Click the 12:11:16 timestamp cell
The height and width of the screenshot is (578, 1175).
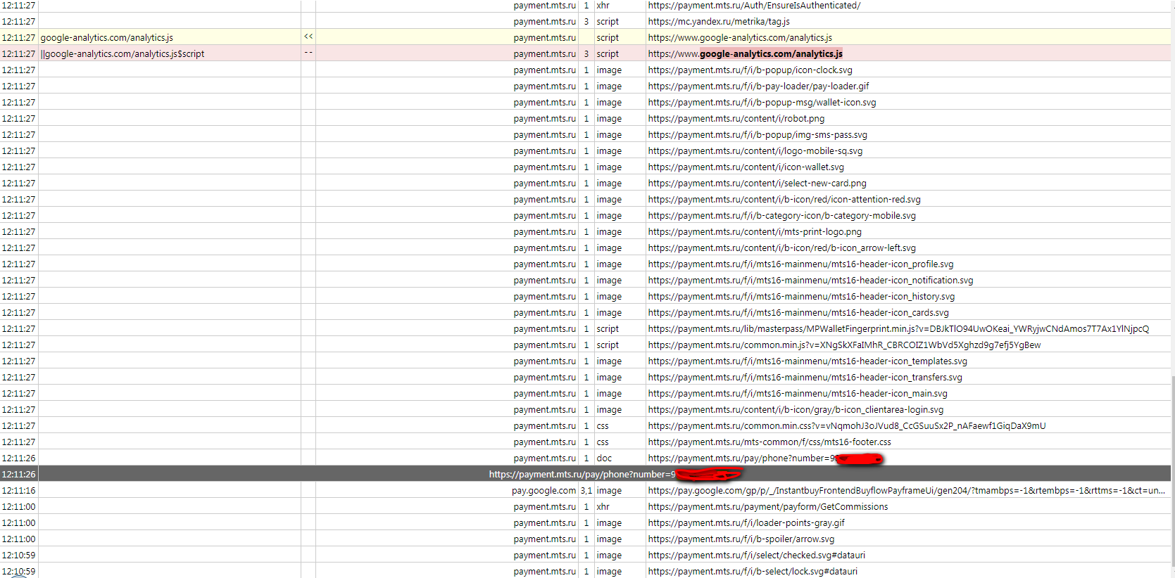pos(18,491)
